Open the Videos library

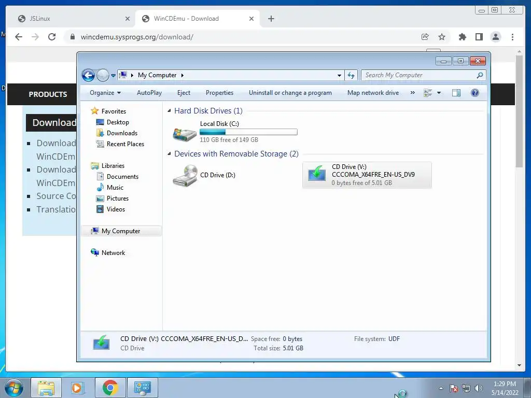point(116,209)
